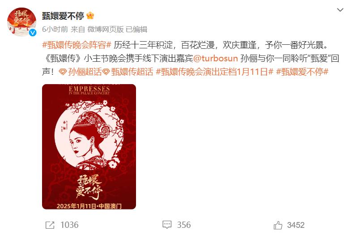Click diamond icon before 甄嬛传超话
Screen dimensions: 353x235
pyautogui.click(x=106, y=72)
